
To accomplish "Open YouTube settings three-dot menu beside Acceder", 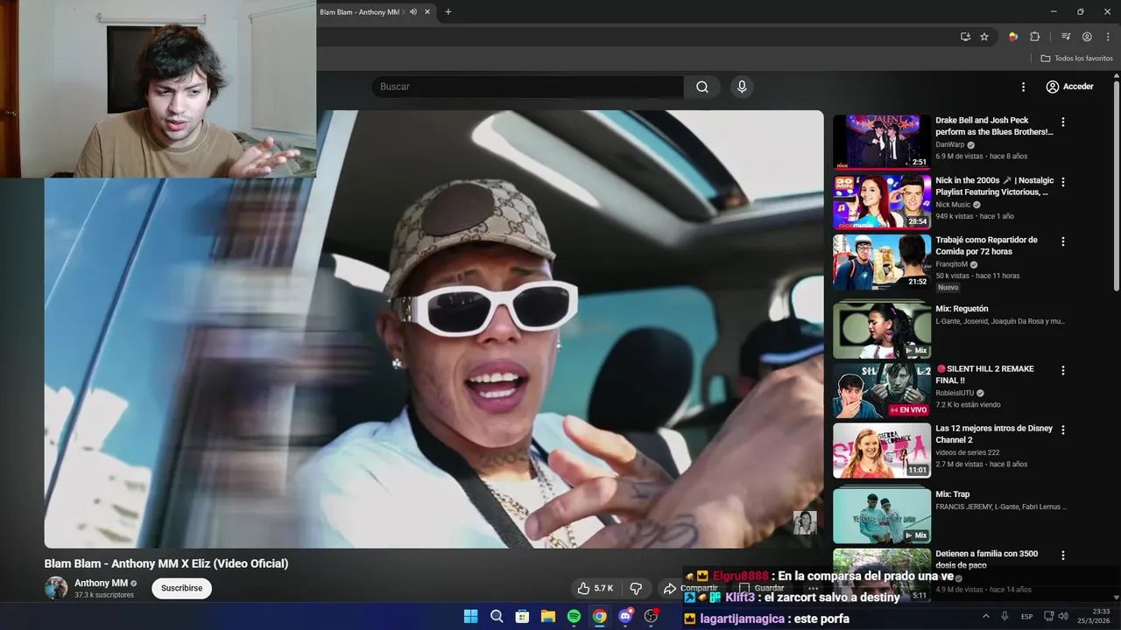I will pyautogui.click(x=1023, y=87).
